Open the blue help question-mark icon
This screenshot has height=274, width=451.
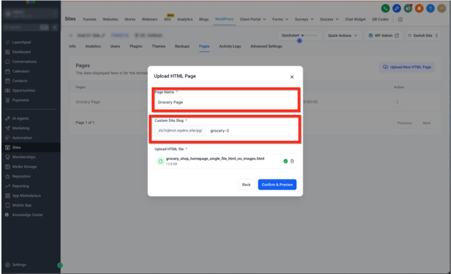pyautogui.click(x=430, y=8)
